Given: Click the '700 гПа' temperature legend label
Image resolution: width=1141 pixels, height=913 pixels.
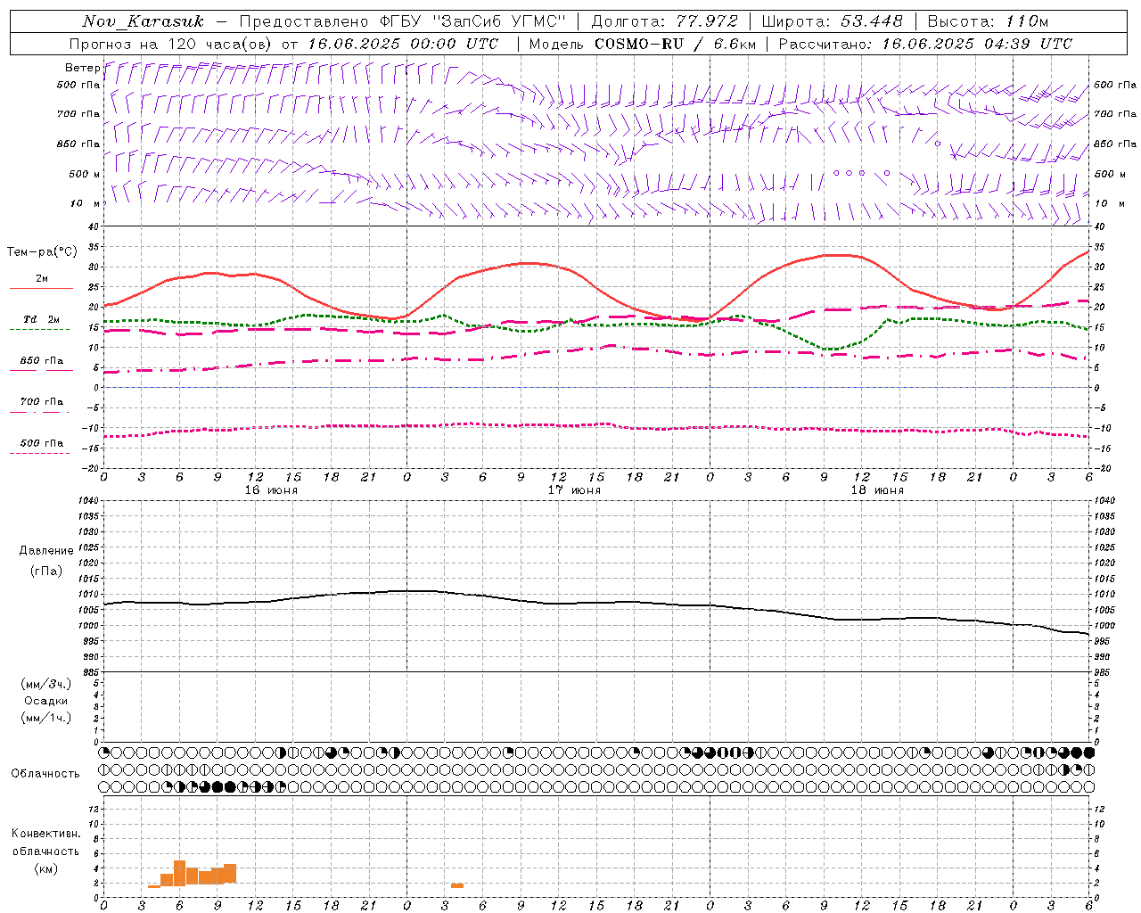Looking at the screenshot, I should tap(42, 401).
